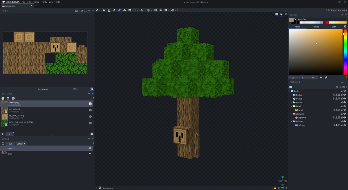348x190 pixels.
Task: Select the Color Picker eyedropper tool
Action: pyautogui.click(x=119, y=10)
